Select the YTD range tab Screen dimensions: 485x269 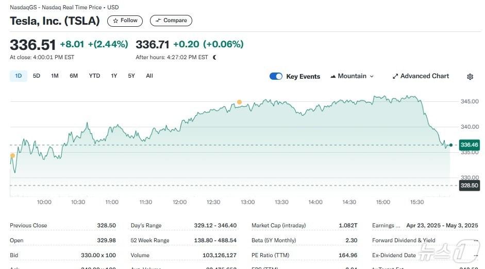tap(94, 76)
